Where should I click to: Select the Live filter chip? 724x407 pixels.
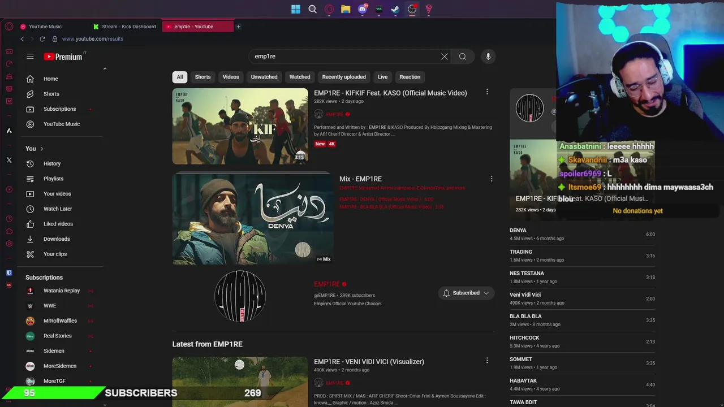coord(383,77)
